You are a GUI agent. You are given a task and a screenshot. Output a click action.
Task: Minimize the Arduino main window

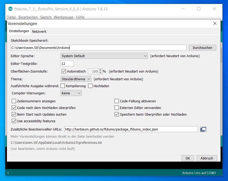point(183,9)
